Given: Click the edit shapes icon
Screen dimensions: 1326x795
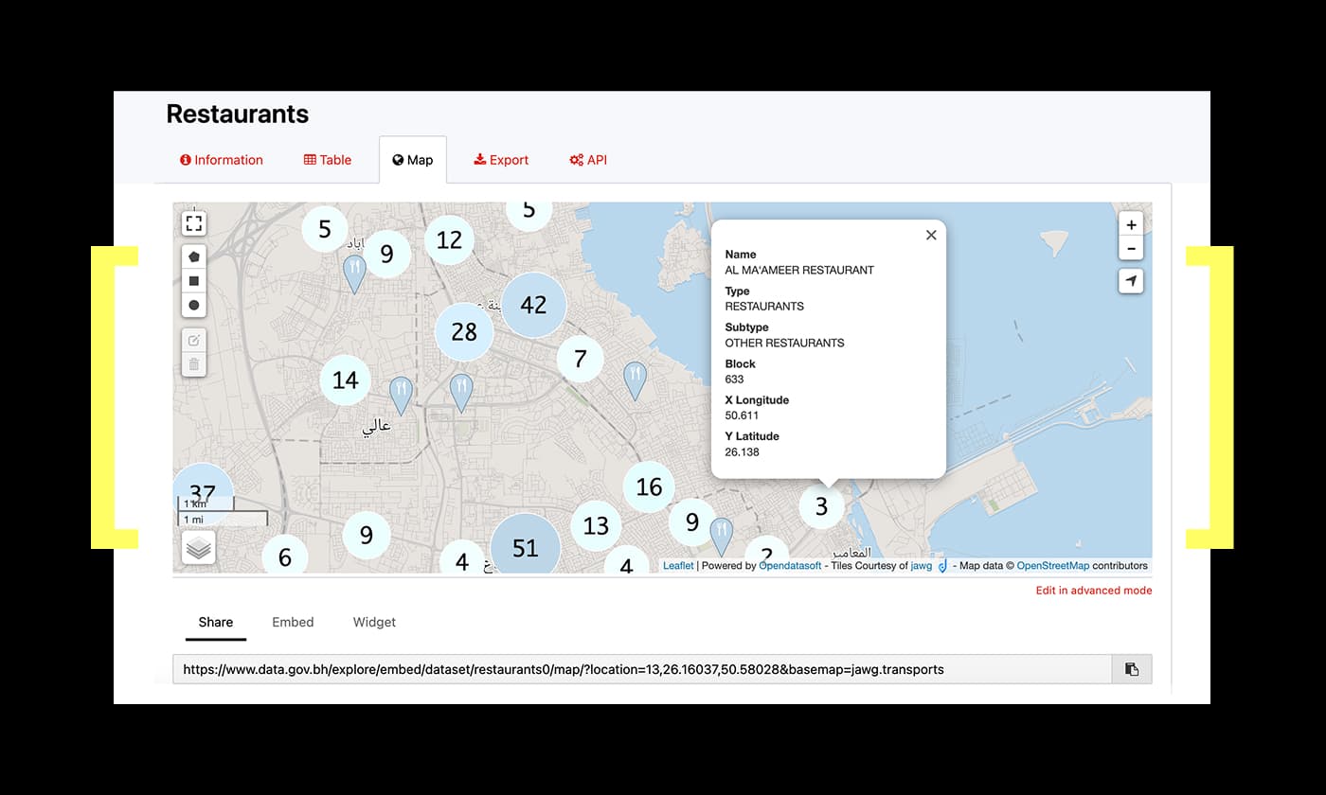Looking at the screenshot, I should pos(194,341).
